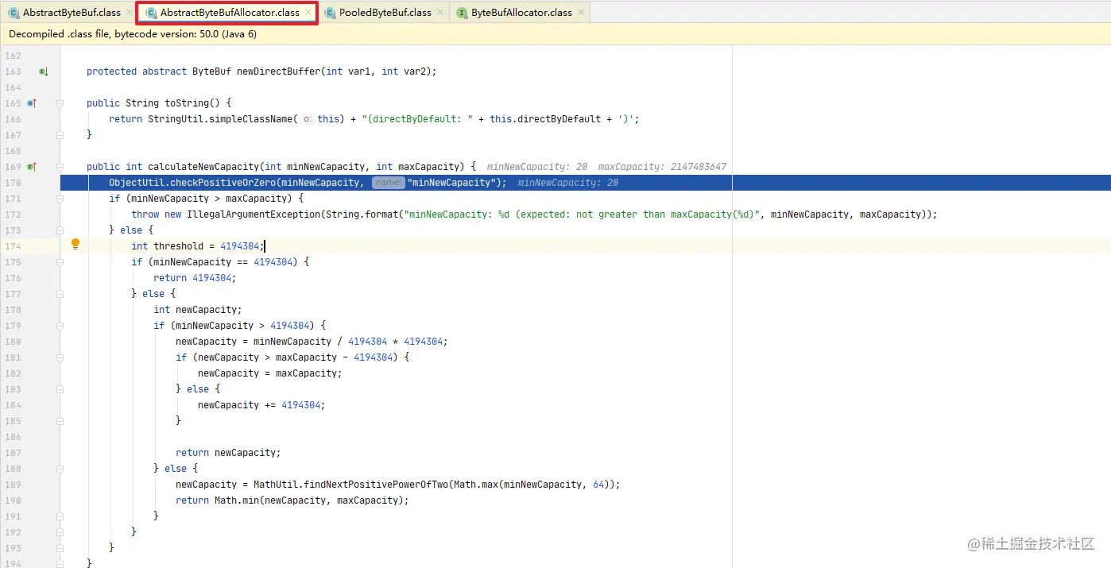1111x568 pixels.
Task: Close the PooledByteBuf.class tab
Action: pos(440,13)
